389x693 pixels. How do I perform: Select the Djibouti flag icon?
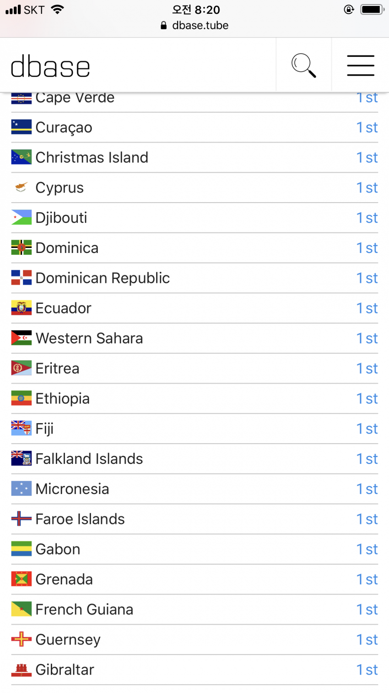tap(22, 218)
